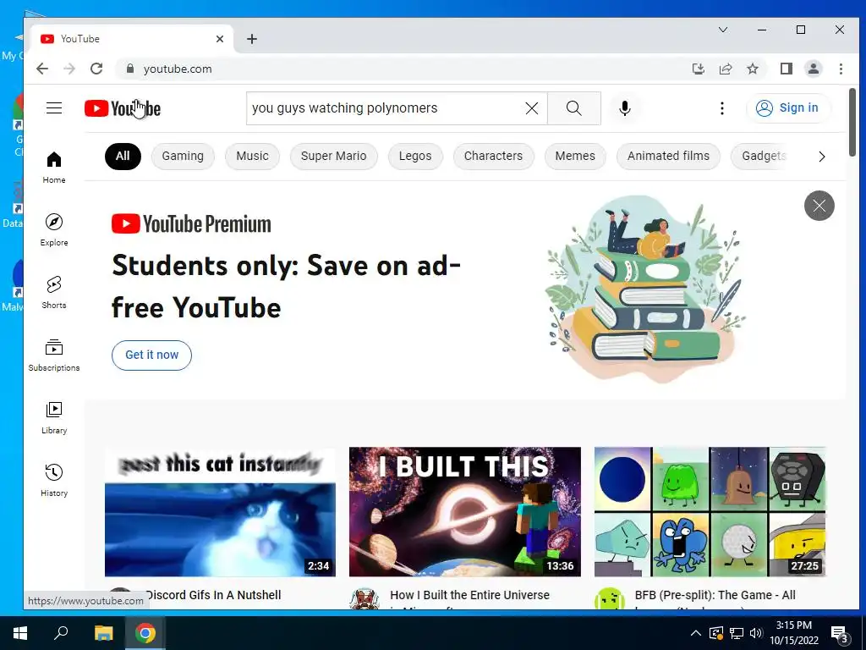Click the Install YouTube icon in address bar

pyautogui.click(x=698, y=69)
